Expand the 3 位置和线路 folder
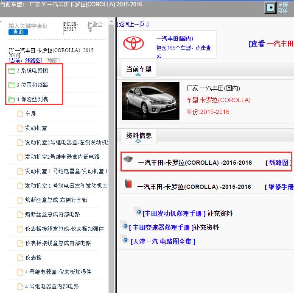 [32, 85]
